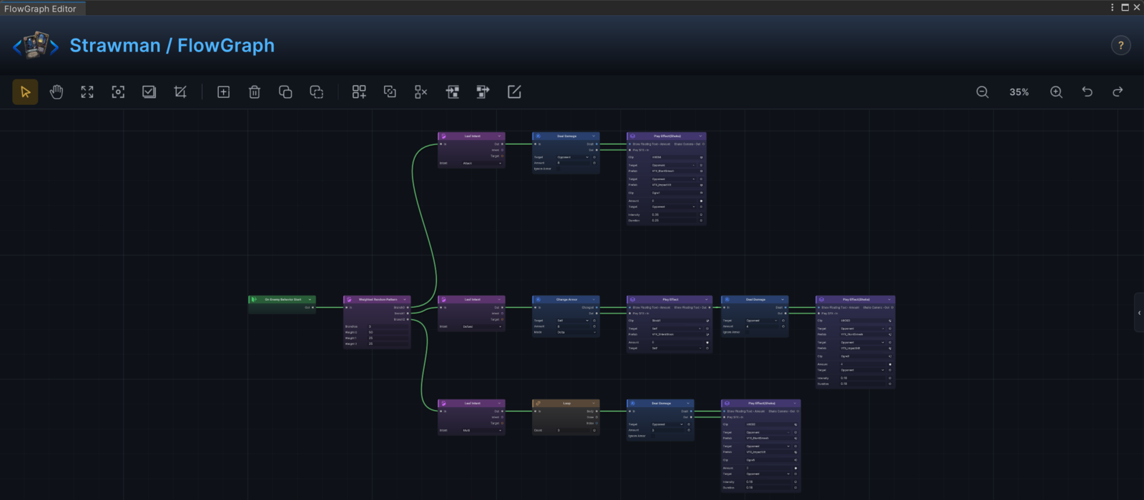The image size is (1144, 500).
Task: Click the pencil edit note icon
Action: tap(514, 92)
